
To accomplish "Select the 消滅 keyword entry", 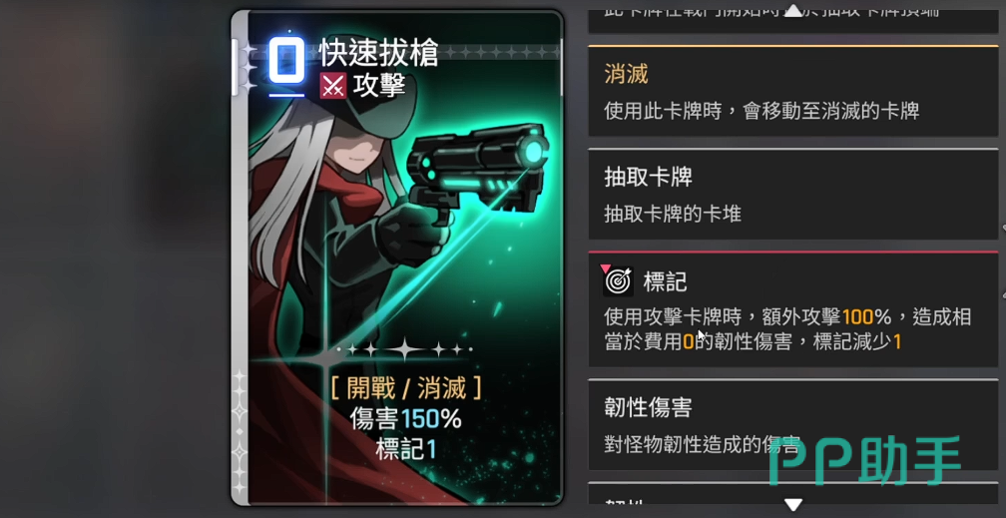I will point(793,91).
